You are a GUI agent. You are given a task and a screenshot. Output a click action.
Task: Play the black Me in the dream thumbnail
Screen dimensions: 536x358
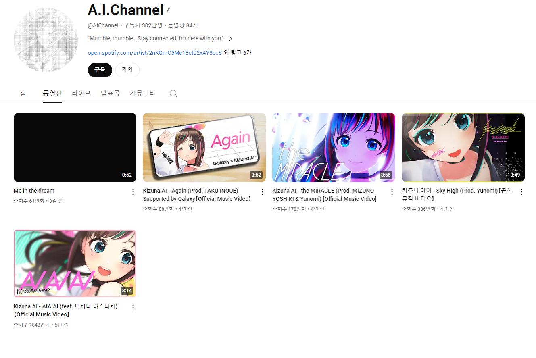[x=75, y=148]
